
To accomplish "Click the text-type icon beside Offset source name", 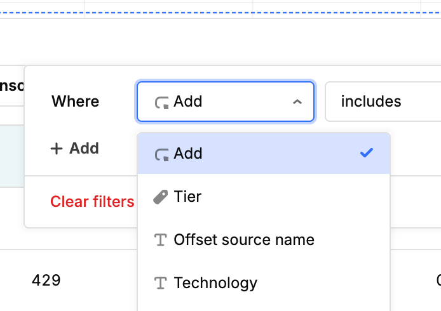I will click(x=161, y=240).
